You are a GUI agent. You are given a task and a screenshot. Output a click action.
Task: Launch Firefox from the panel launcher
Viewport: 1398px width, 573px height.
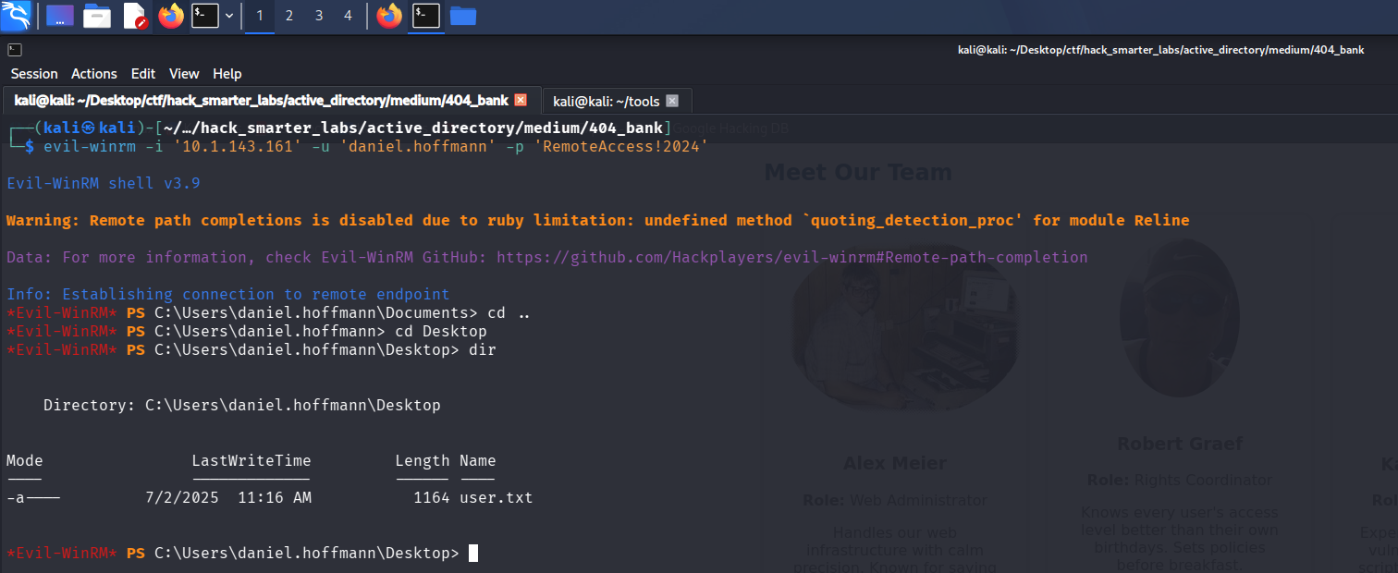click(x=171, y=16)
